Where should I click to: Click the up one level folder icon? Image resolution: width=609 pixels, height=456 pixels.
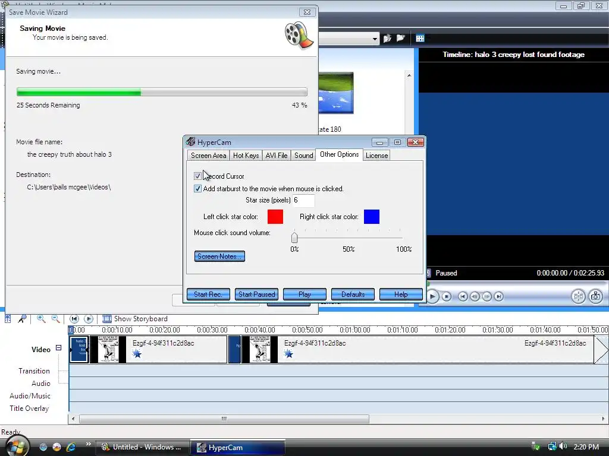387,39
